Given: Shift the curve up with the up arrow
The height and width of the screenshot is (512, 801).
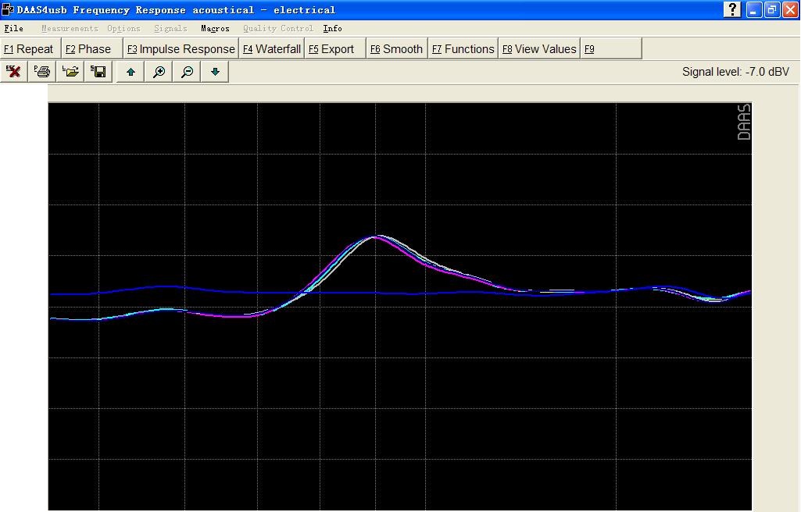Looking at the screenshot, I should click(131, 72).
